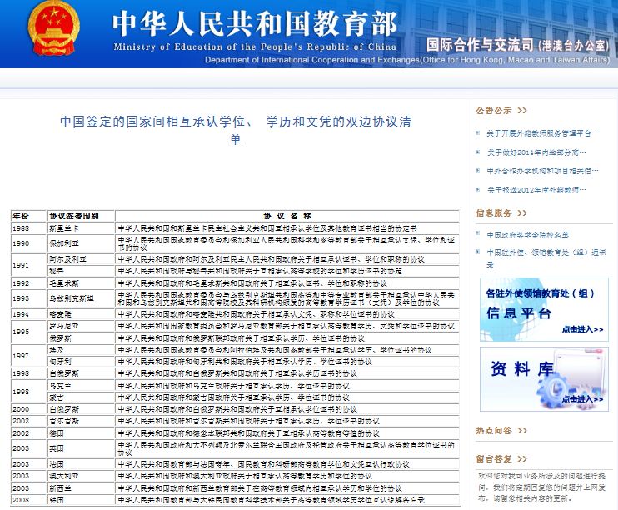Click the 中华人民共和国教育部 header title
Screen dimensions: 618x510
(x=255, y=23)
